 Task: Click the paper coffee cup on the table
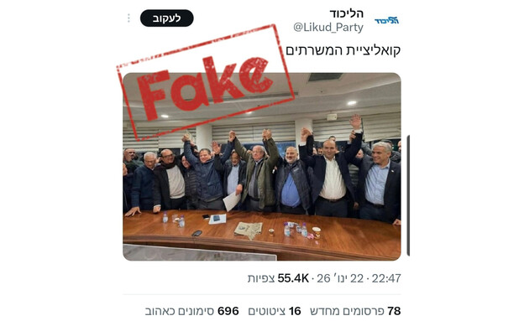(x=316, y=232)
